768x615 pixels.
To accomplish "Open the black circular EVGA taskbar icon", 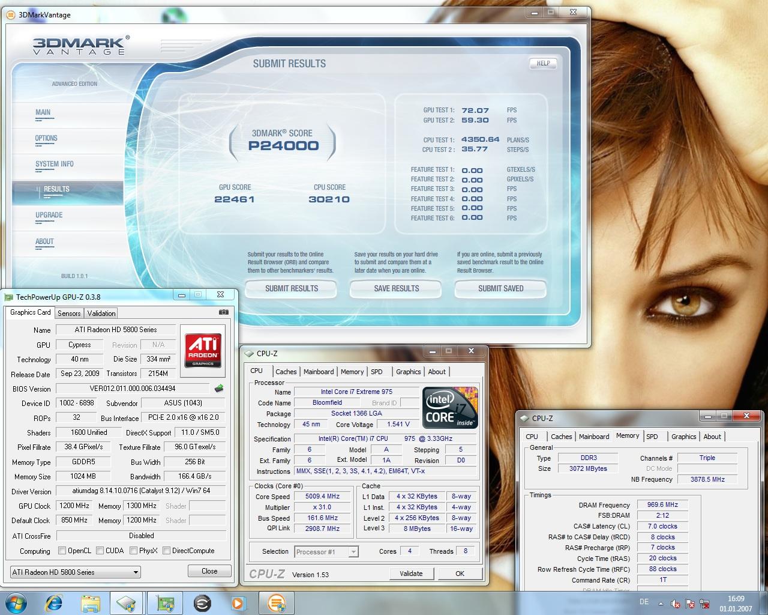I will (x=202, y=602).
